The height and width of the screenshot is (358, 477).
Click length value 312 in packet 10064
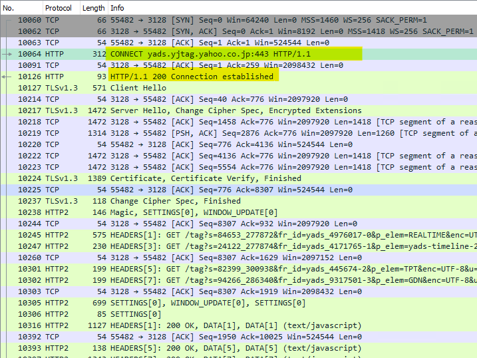coord(100,54)
